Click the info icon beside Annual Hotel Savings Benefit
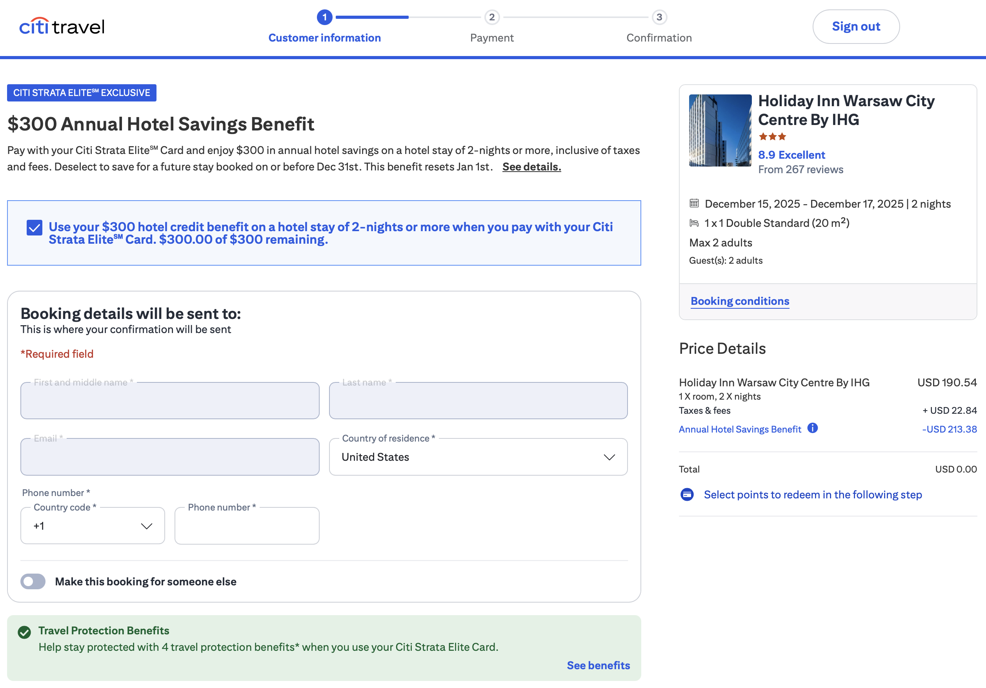 tap(813, 428)
